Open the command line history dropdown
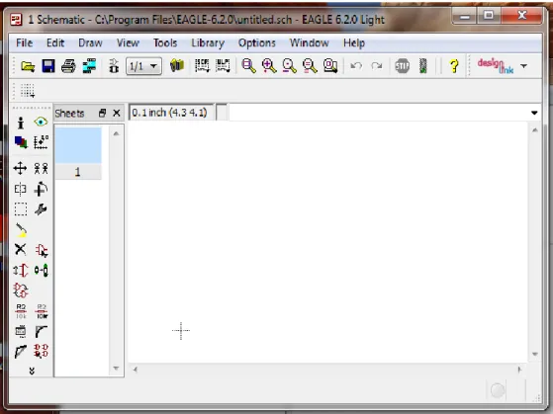The width and height of the screenshot is (553, 414). pyautogui.click(x=534, y=113)
